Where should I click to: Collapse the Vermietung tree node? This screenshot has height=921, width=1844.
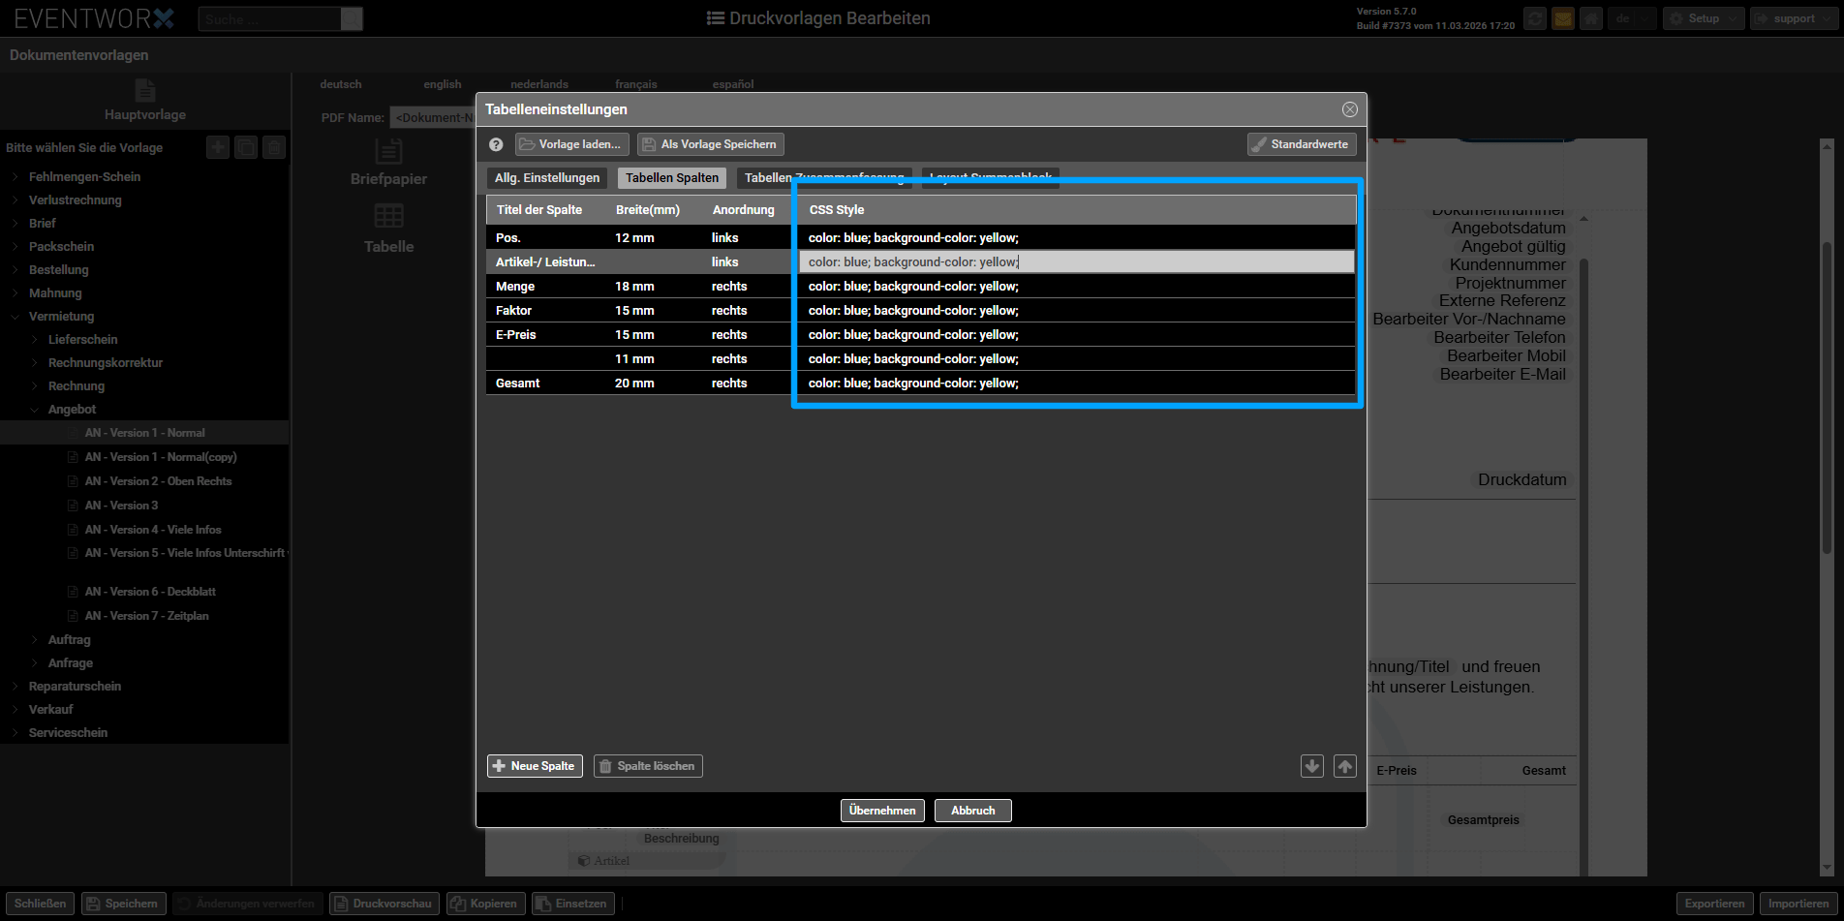[15, 317]
